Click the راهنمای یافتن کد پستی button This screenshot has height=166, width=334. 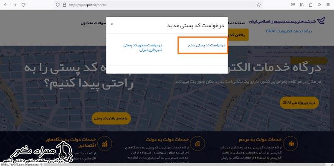pyautogui.click(x=111, y=118)
